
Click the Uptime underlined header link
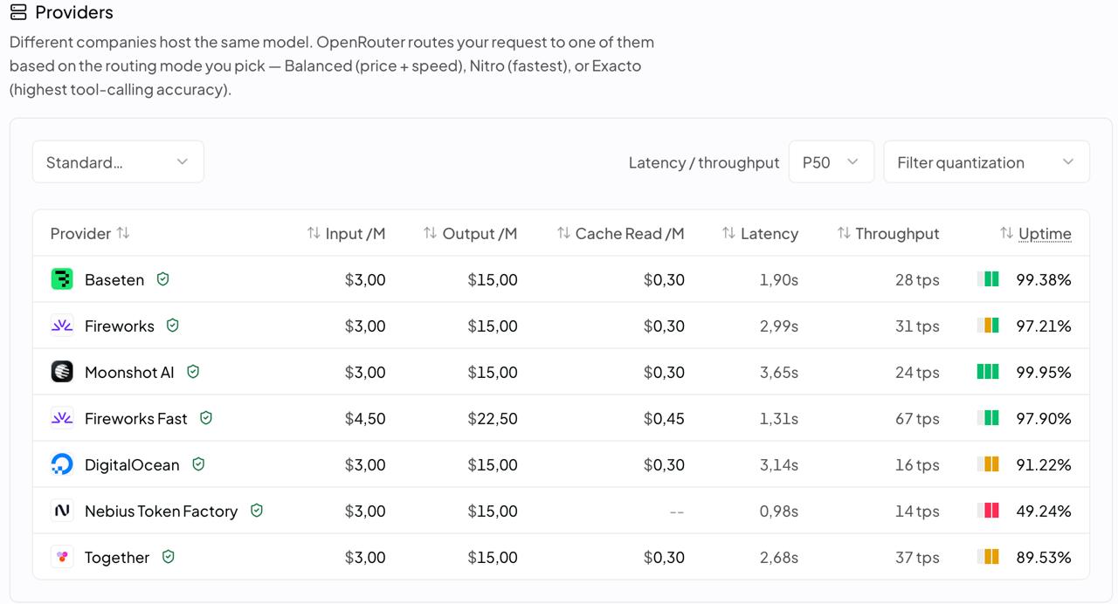coord(1045,233)
